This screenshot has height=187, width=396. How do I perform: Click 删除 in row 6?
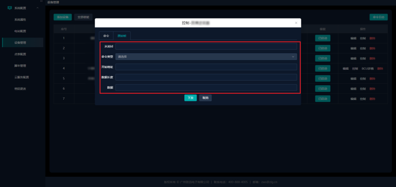tap(372, 89)
